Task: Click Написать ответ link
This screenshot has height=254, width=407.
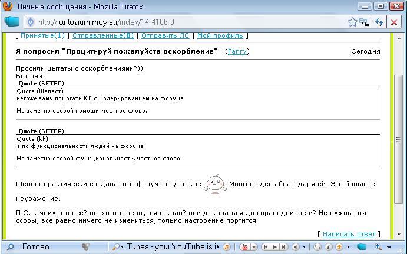Action: click(349, 234)
